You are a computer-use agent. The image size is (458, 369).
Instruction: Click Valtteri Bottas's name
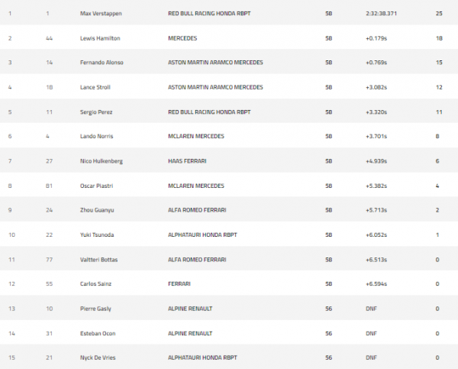click(x=98, y=260)
